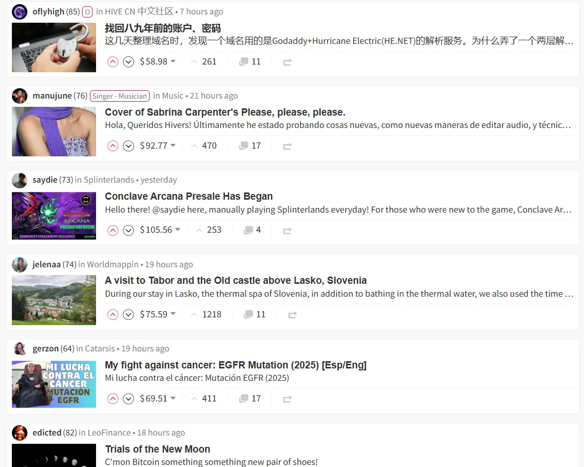Upvote Conclave Arcana Presale post
Screen dimensions: 584x467
(x=113, y=230)
